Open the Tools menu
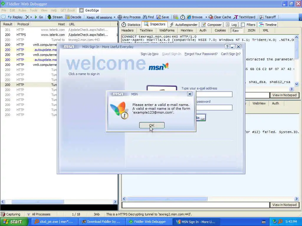Screen dimensions: 302x226 [34, 10]
